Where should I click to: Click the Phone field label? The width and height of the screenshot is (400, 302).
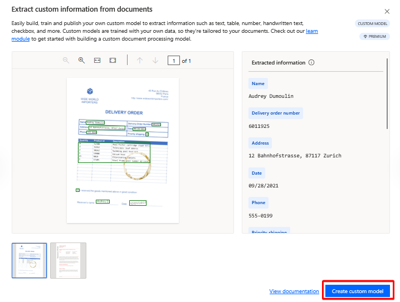(258, 202)
